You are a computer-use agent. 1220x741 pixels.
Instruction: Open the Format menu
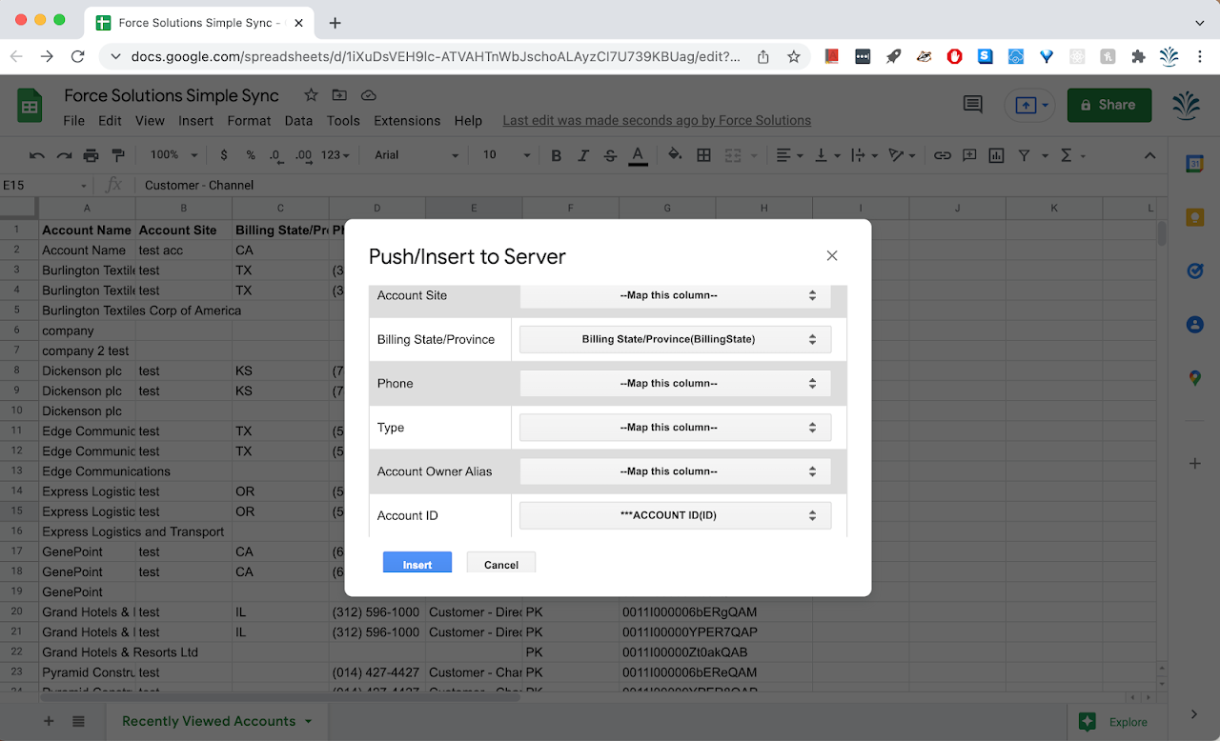pyautogui.click(x=249, y=121)
